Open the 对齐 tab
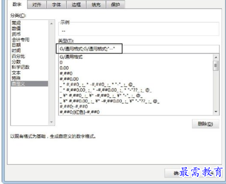Viewport: 226px width, 184px height. (37, 5)
